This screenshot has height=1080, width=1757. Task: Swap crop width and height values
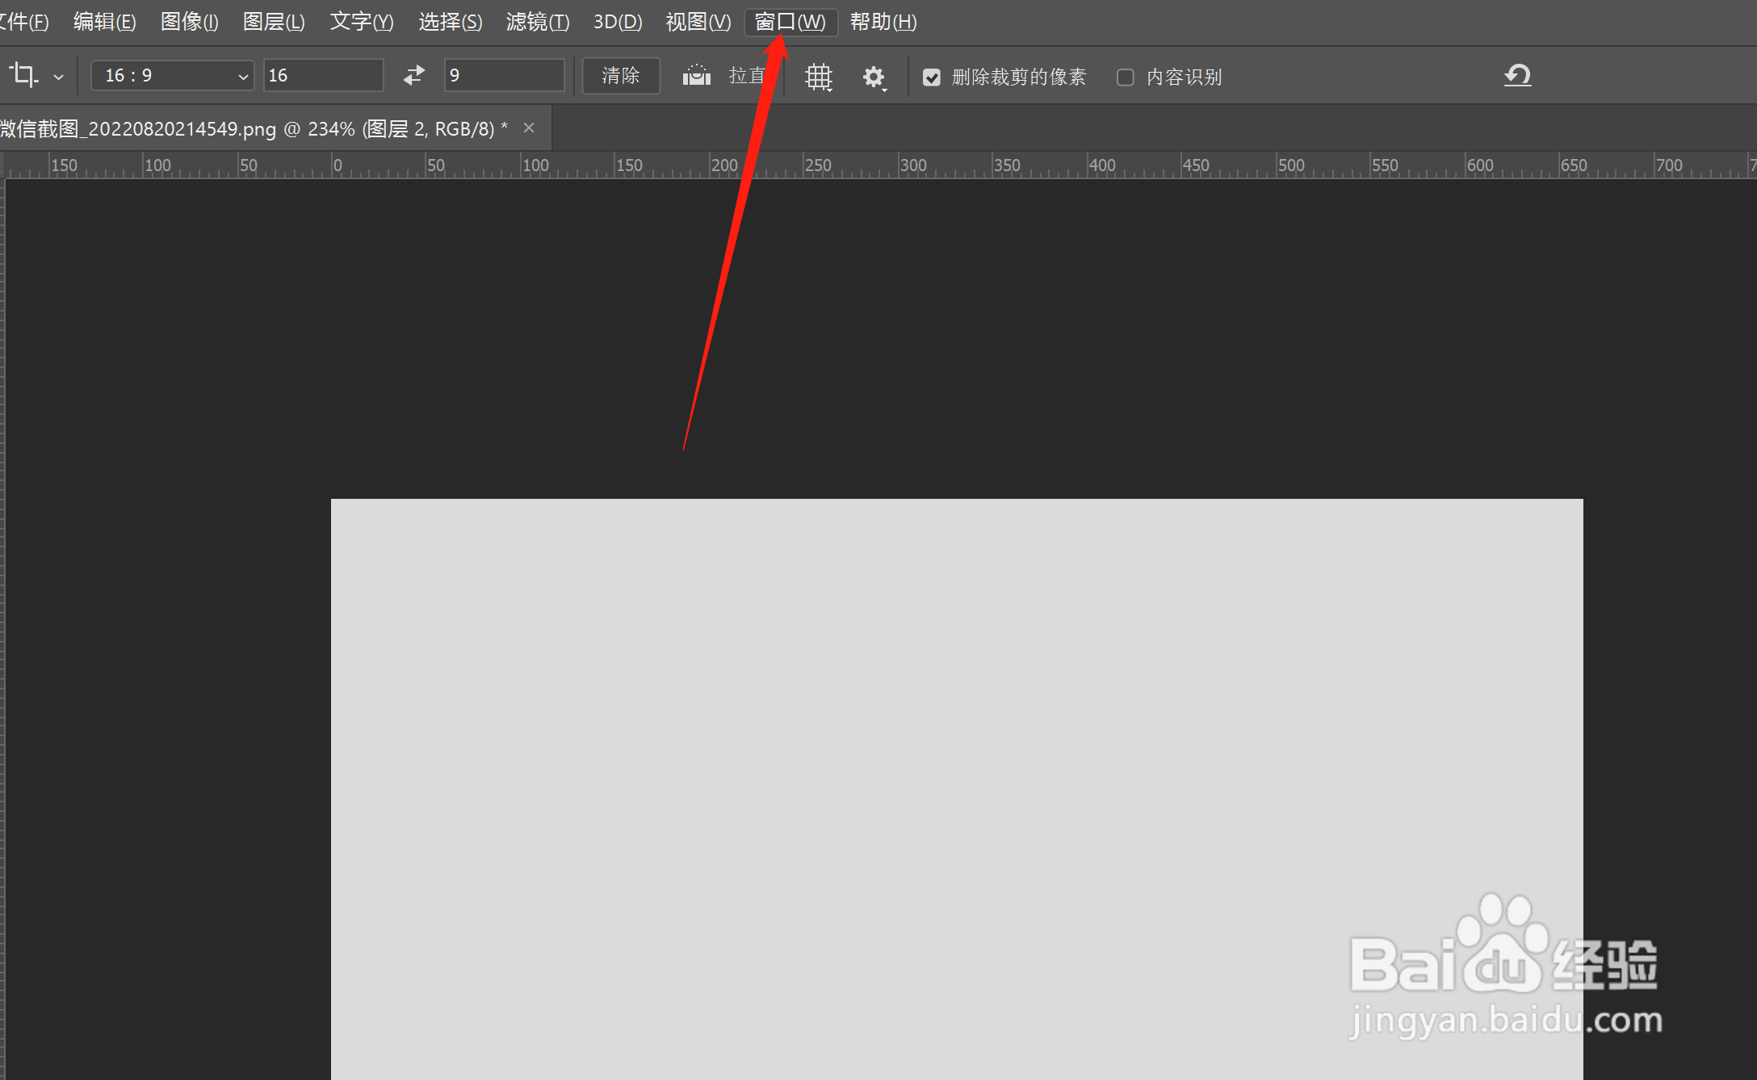tap(414, 76)
